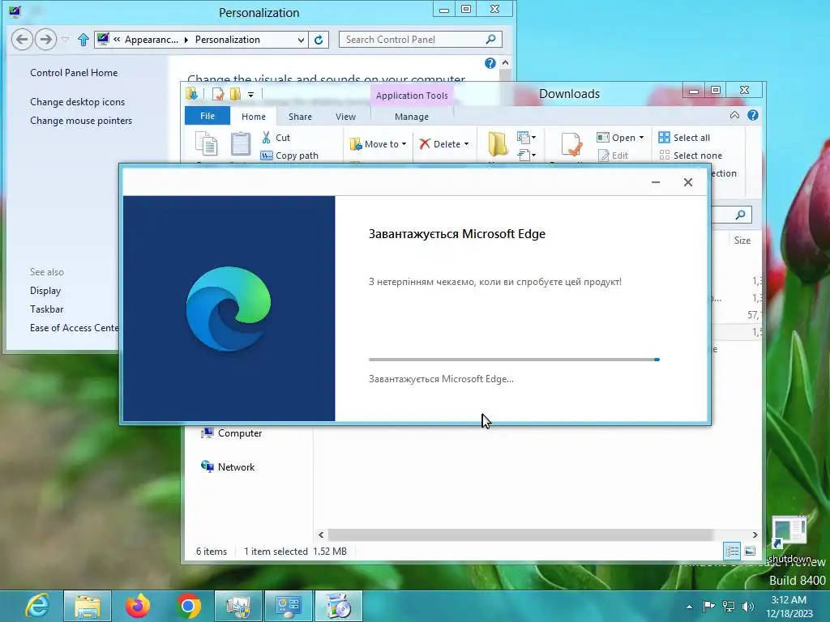Open Easy access dropdown in ribbon
The height and width of the screenshot is (622, 830).
click(527, 155)
